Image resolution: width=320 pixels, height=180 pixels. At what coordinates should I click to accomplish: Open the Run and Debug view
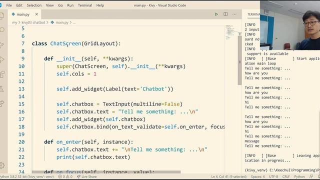click(x=1, y=59)
